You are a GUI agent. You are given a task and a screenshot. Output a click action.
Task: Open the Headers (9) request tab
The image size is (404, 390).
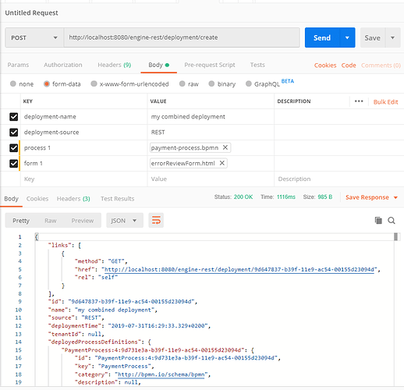pos(114,65)
